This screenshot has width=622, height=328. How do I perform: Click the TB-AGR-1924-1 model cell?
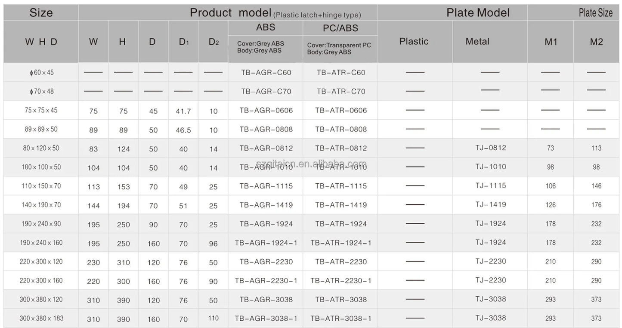pos(266,243)
